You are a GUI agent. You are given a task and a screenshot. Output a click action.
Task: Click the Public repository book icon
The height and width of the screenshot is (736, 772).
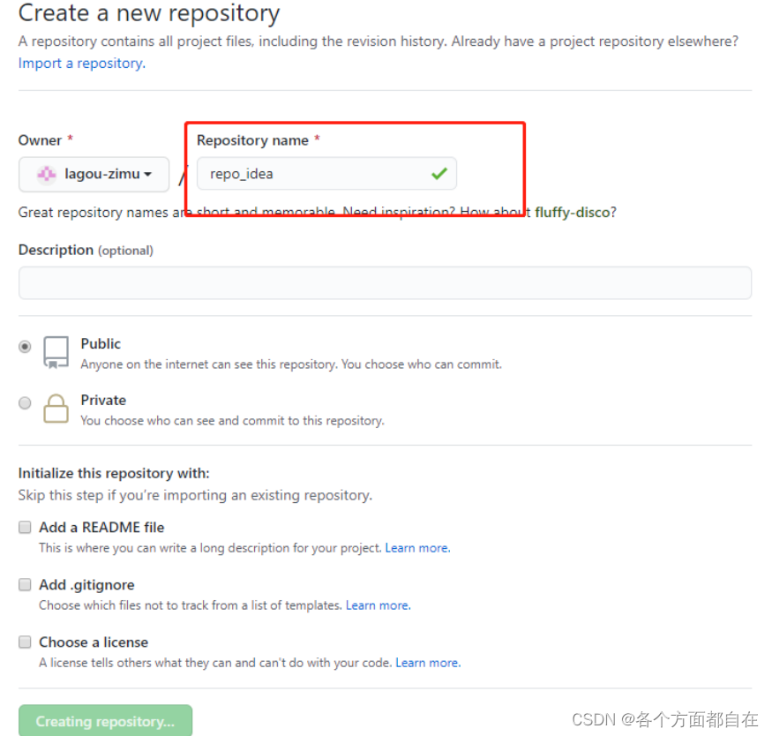56,352
